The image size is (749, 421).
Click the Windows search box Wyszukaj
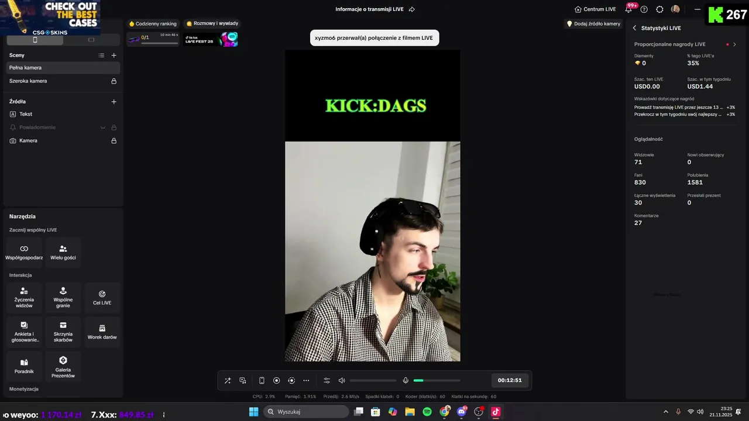pyautogui.click(x=305, y=412)
